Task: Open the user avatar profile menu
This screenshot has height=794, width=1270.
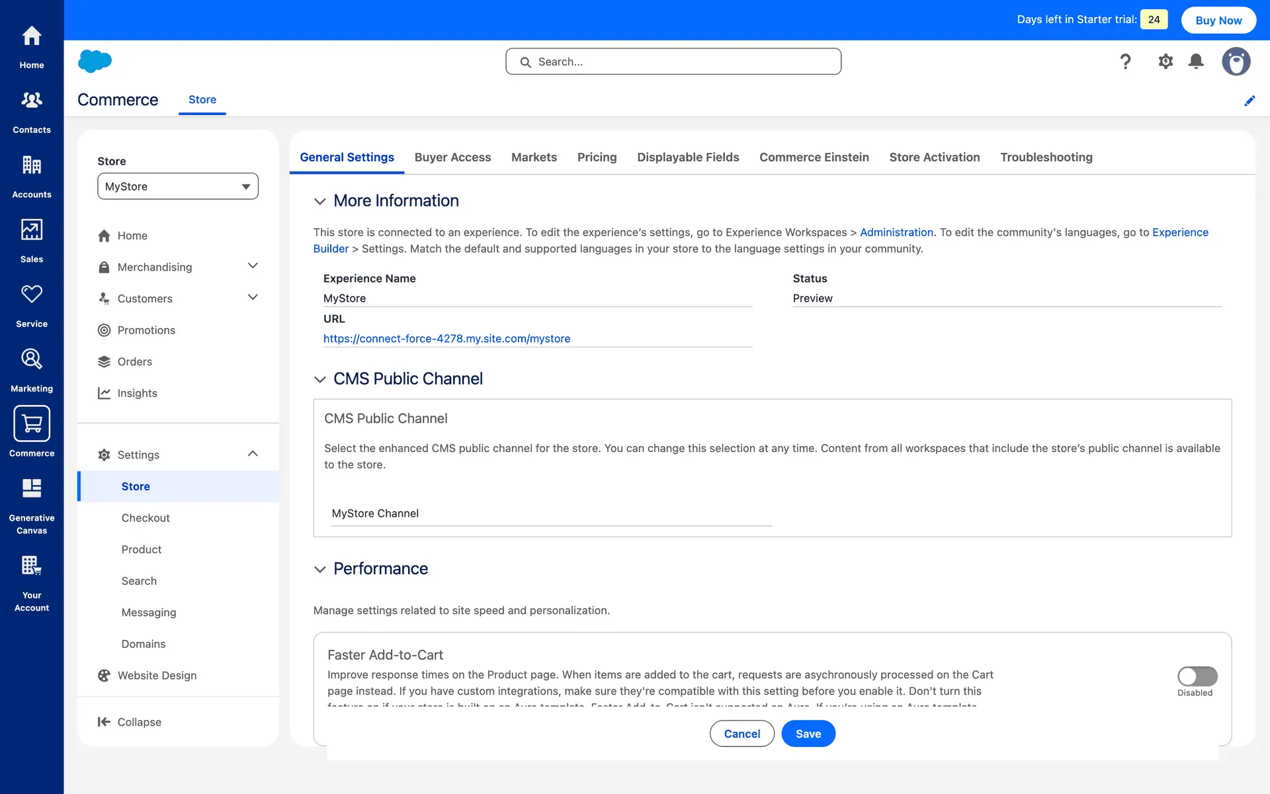Action: tap(1235, 62)
